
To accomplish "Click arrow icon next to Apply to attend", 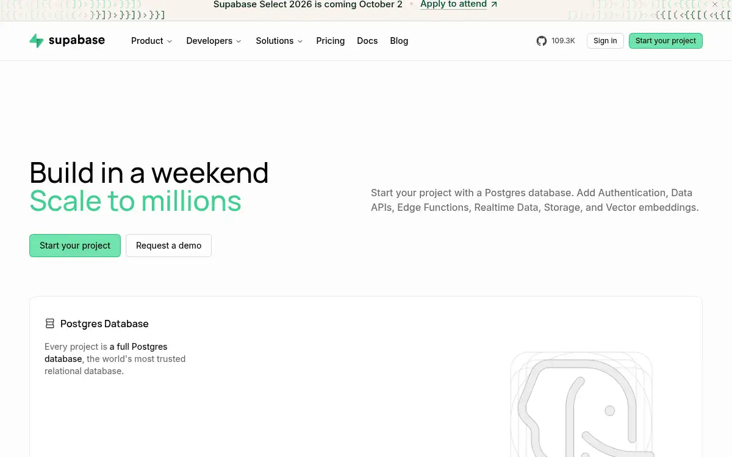I will click(494, 4).
